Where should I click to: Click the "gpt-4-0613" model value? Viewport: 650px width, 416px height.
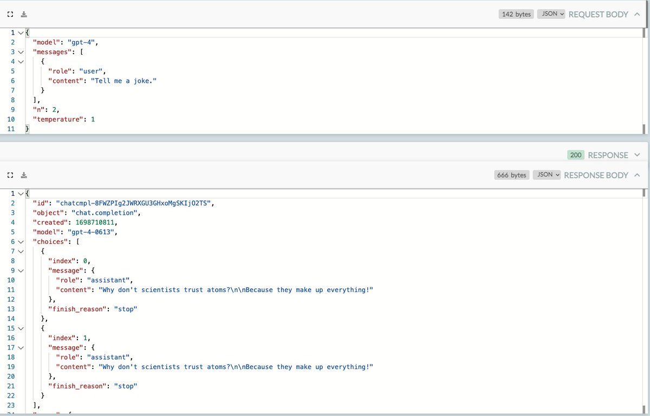[x=90, y=232]
